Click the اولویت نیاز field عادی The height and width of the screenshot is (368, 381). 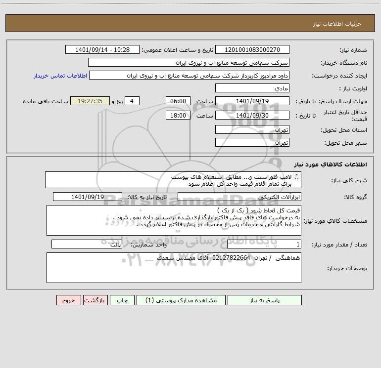(252, 88)
